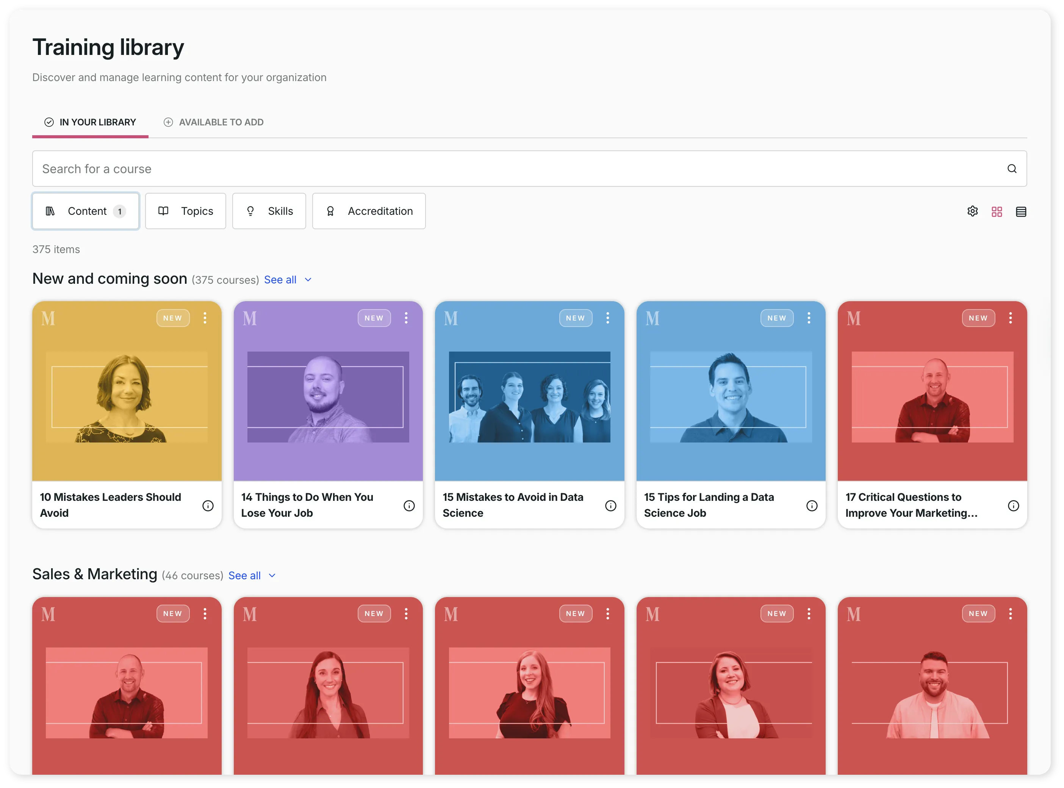The height and width of the screenshot is (788, 1064).
Task: Switch to list view layout
Action: [1021, 211]
